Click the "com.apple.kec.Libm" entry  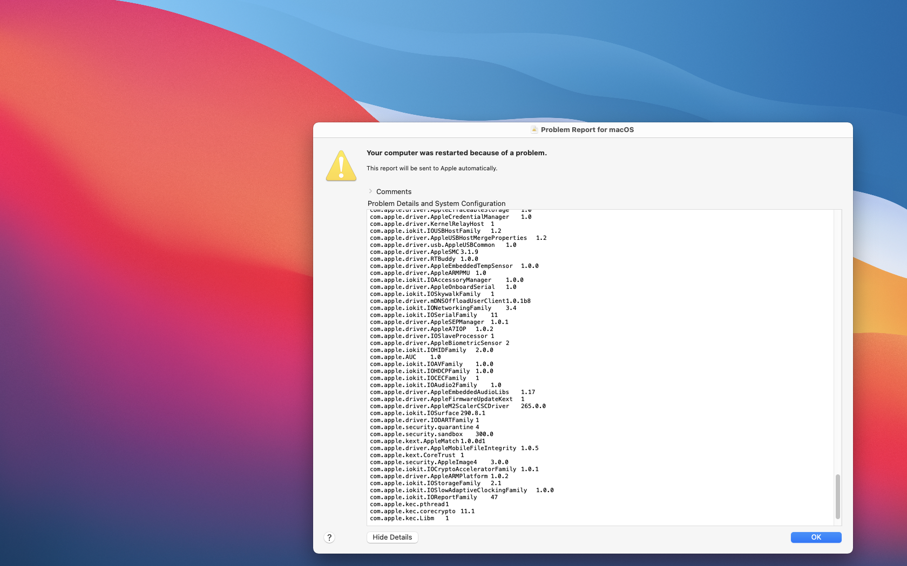409,519
